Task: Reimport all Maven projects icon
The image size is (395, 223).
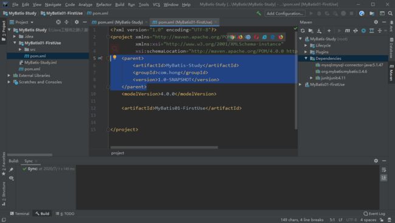Action: [303, 31]
